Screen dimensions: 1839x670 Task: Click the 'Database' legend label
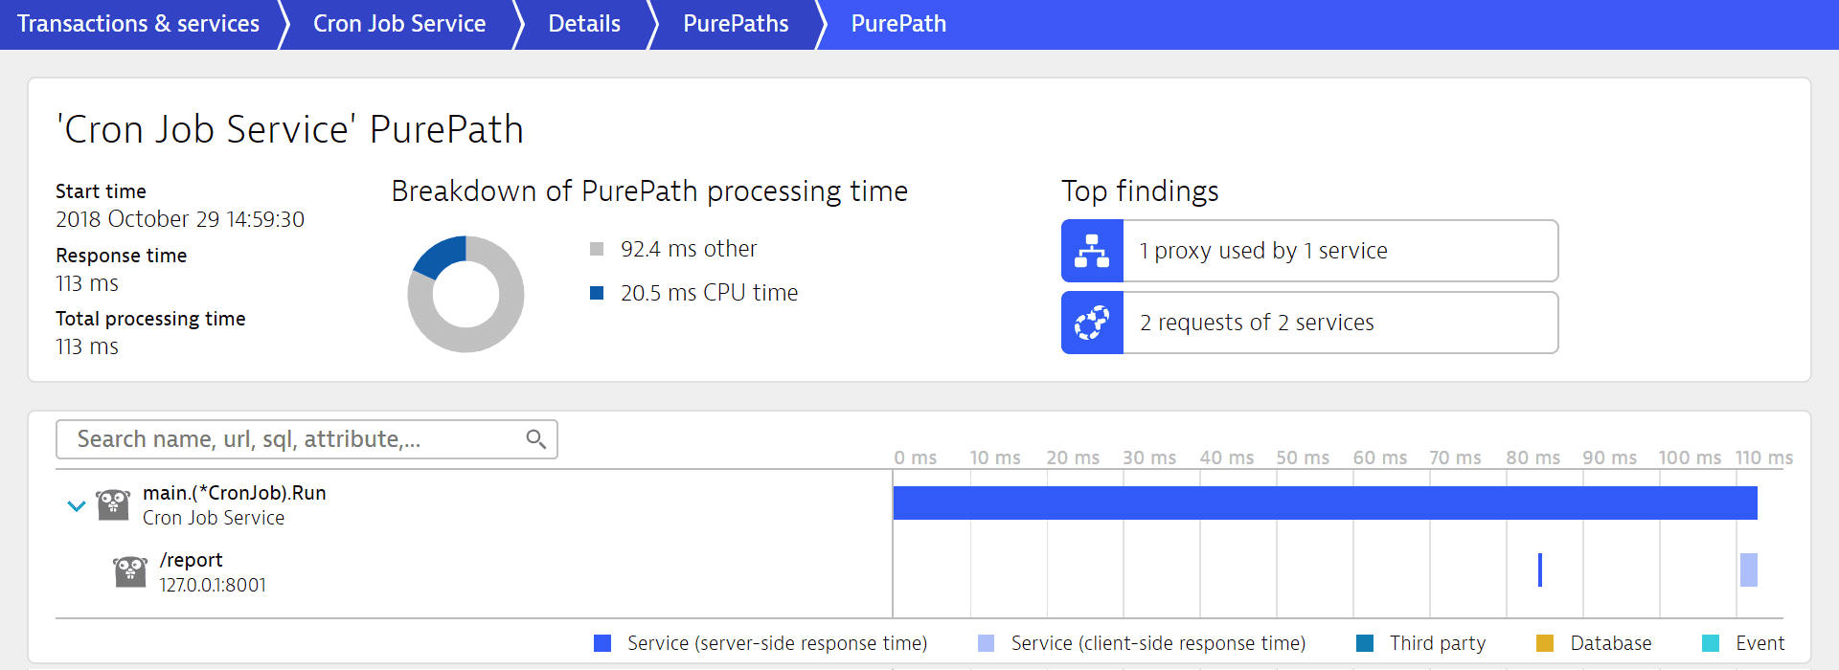(x=1611, y=643)
